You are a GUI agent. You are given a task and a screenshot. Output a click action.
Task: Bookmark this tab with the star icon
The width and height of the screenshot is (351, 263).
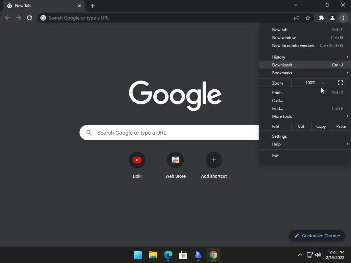308,18
